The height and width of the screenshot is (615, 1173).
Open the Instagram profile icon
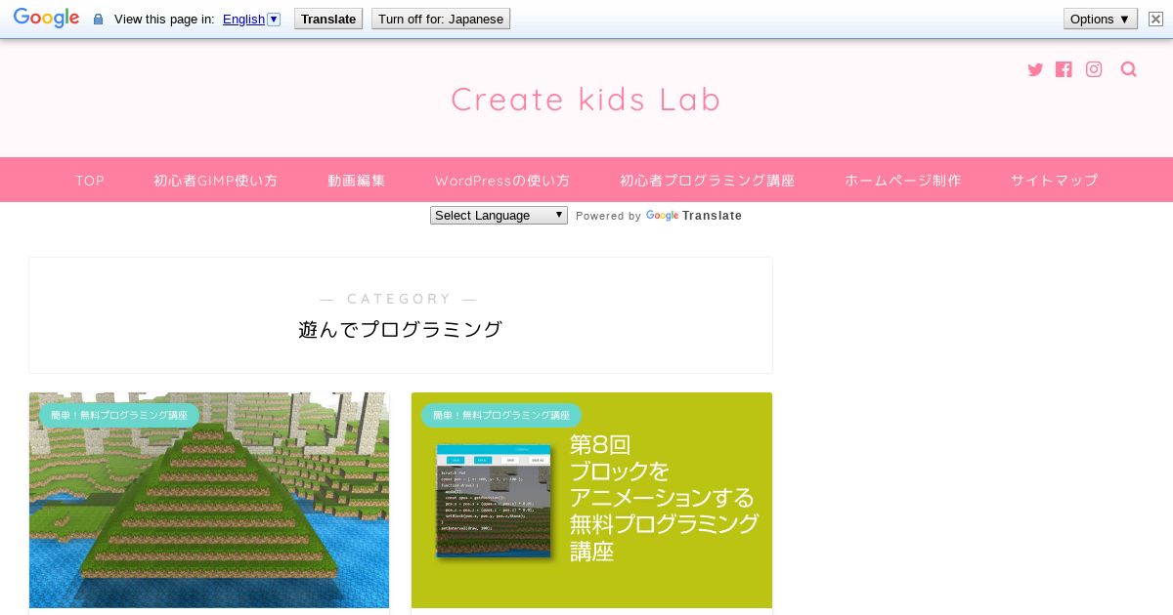coord(1094,69)
